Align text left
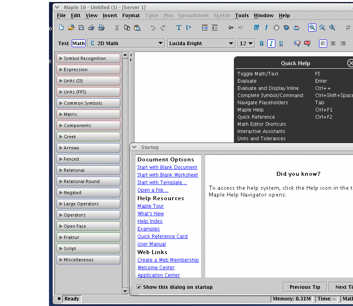 click(x=323, y=43)
